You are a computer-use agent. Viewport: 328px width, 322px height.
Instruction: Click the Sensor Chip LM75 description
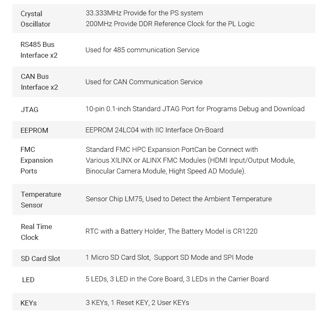(x=179, y=199)
